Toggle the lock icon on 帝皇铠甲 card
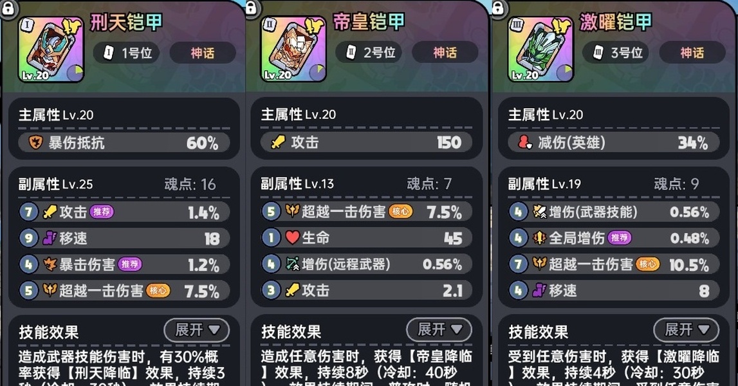The image size is (738, 386). [x=252, y=8]
